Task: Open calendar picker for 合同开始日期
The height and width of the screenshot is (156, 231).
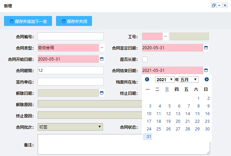Action: [102, 59]
